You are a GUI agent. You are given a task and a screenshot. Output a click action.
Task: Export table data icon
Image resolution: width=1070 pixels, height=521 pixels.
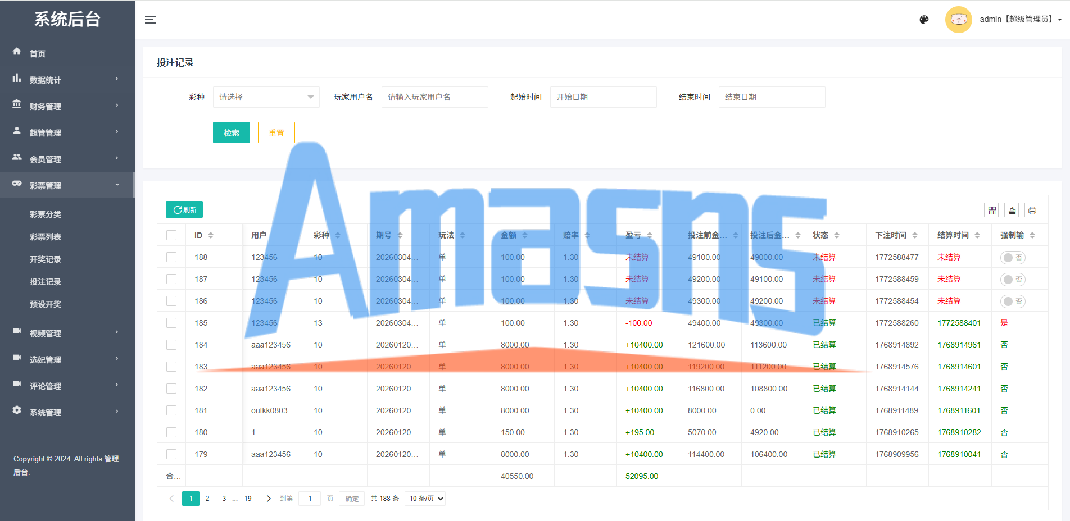1012,211
